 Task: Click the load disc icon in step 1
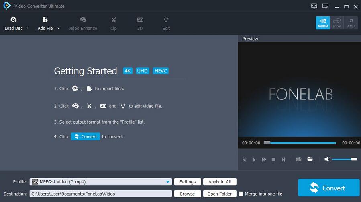click(x=75, y=88)
